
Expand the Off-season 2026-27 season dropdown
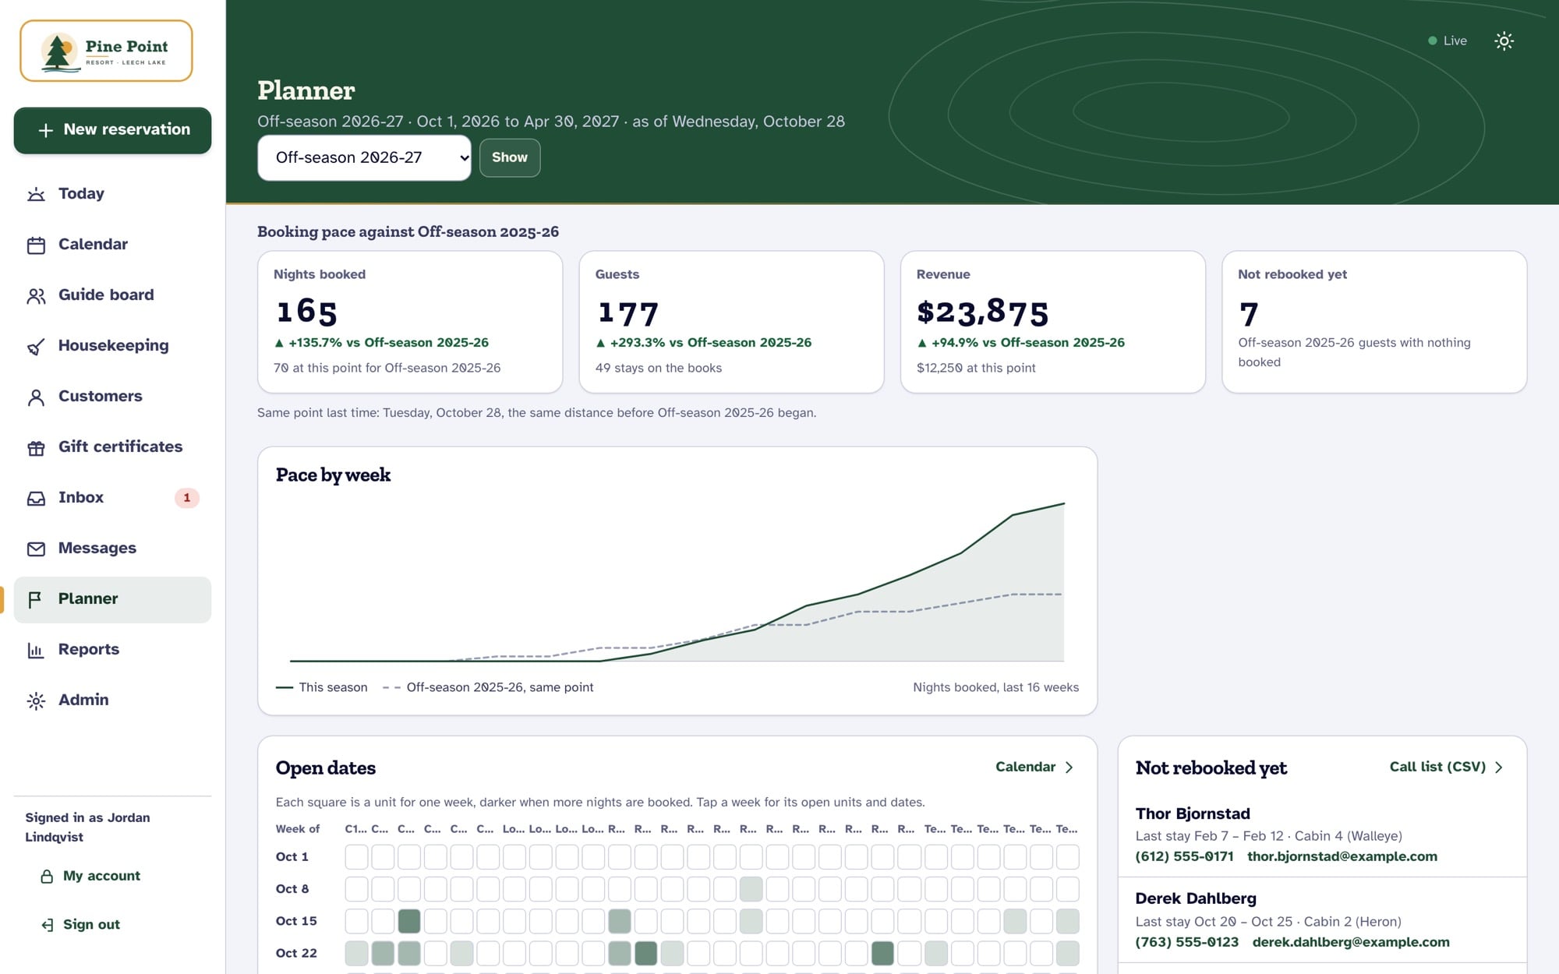pos(364,158)
